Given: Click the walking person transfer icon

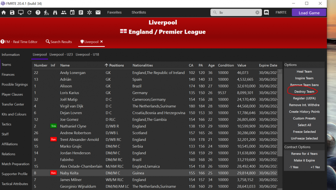Looking at the screenshot, I should click(46, 12).
